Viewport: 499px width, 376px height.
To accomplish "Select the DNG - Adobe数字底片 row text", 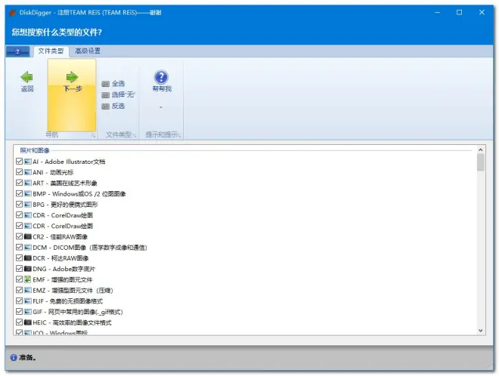I will click(x=64, y=269).
